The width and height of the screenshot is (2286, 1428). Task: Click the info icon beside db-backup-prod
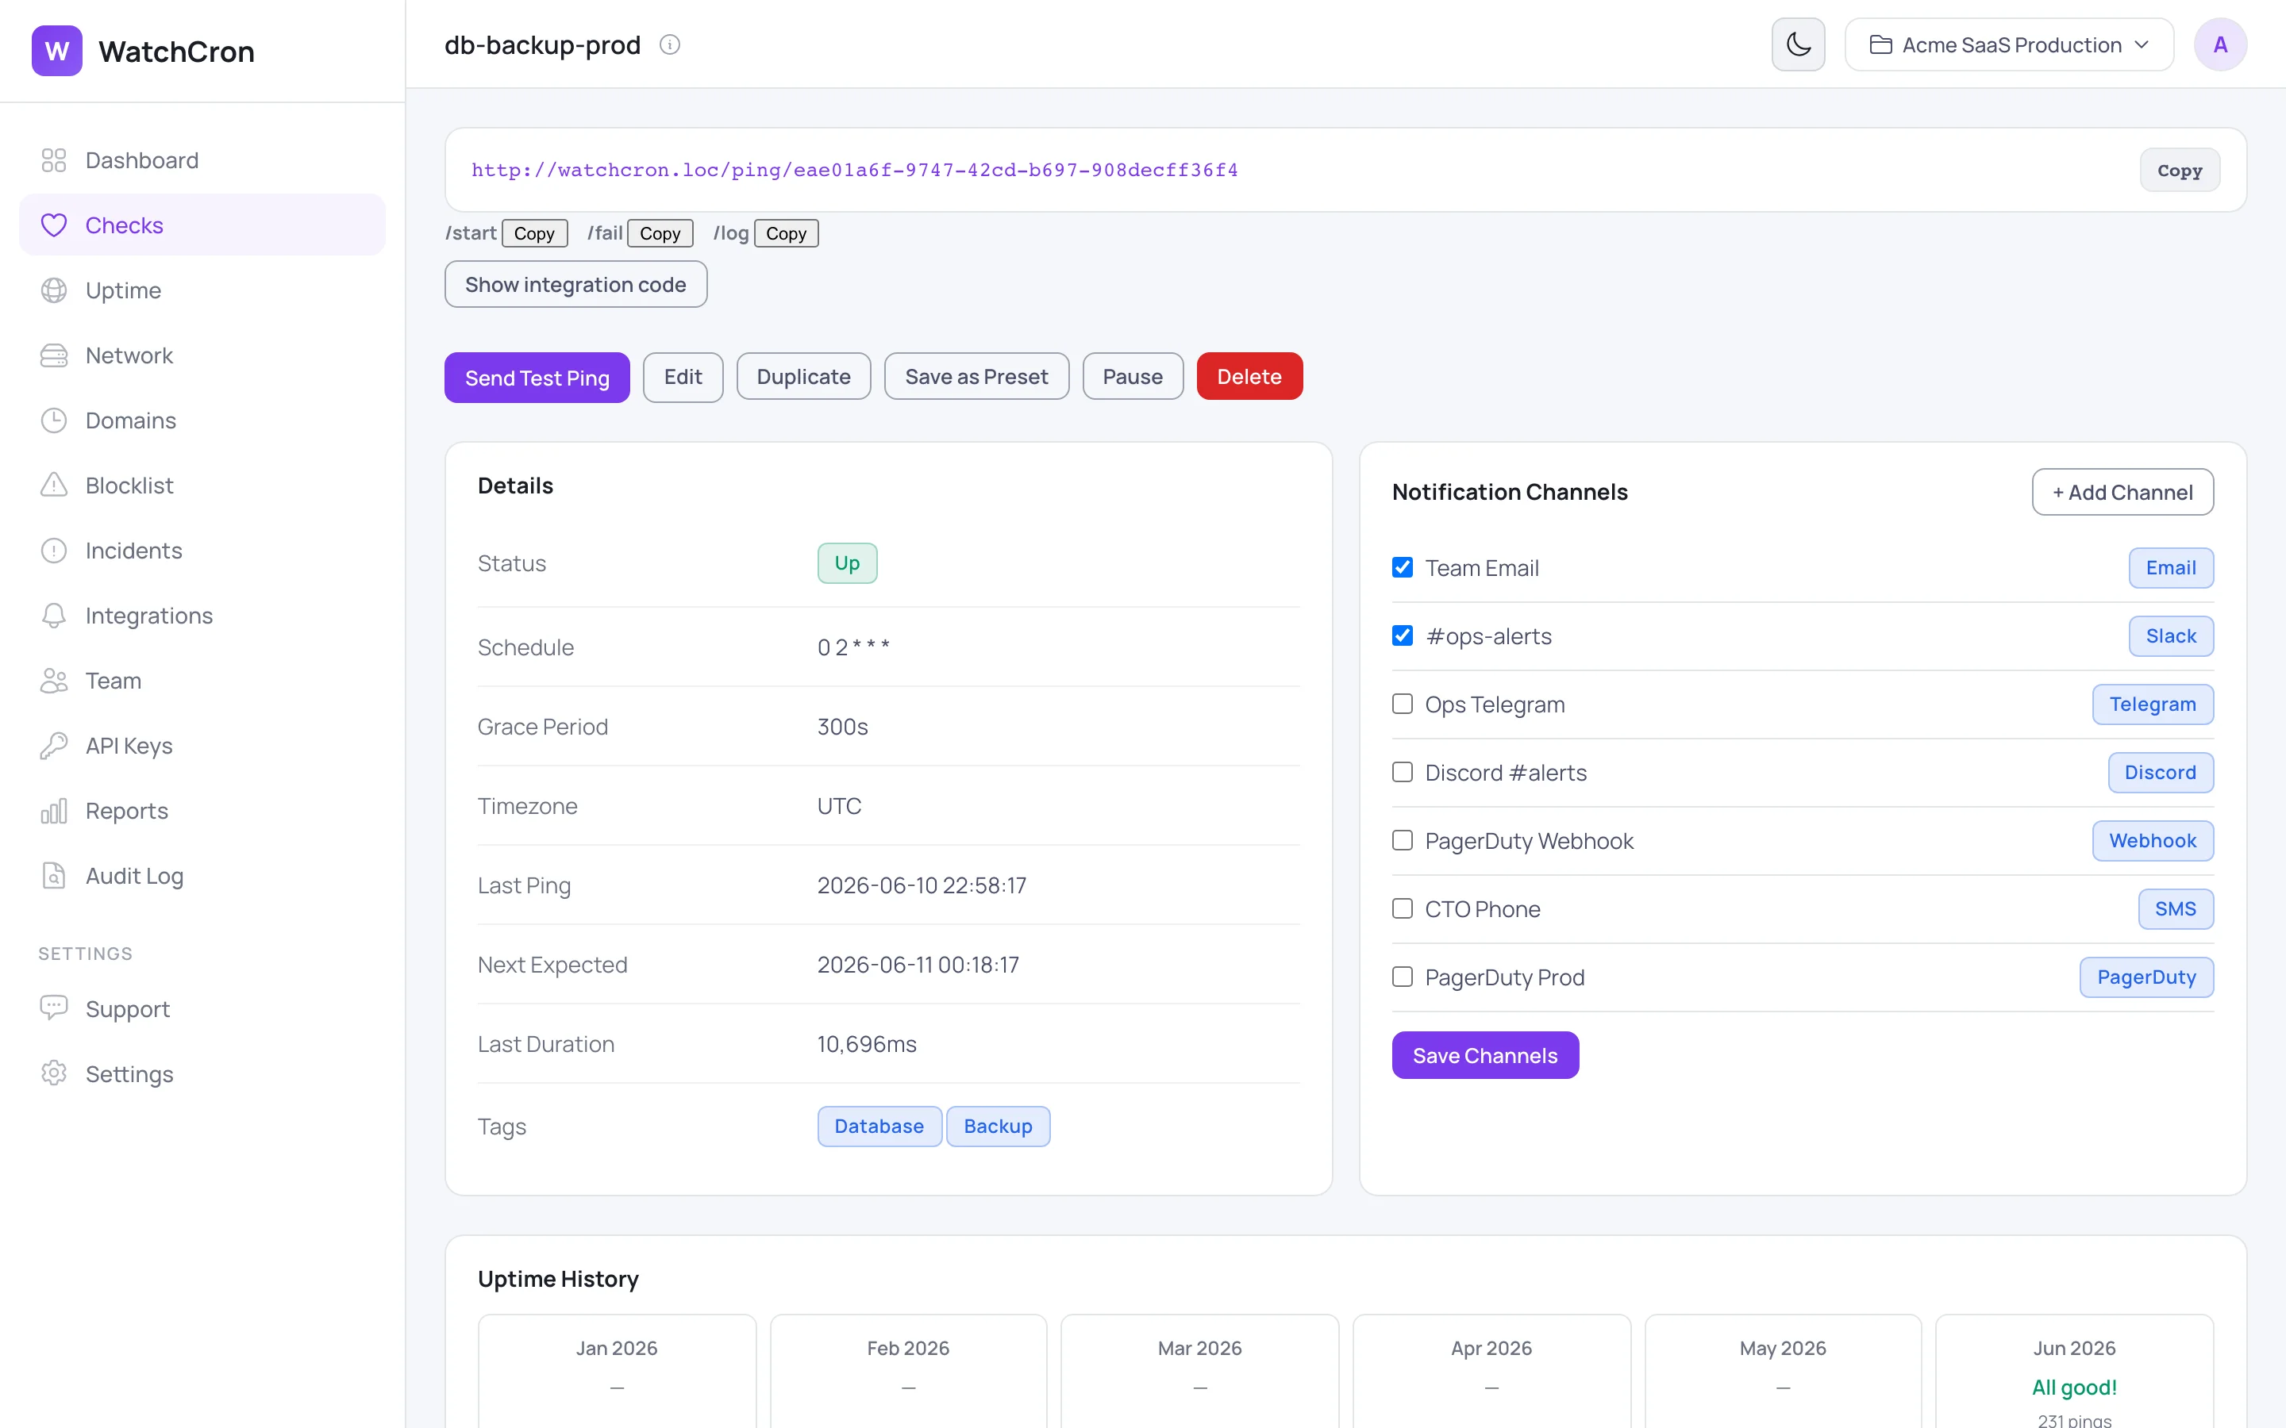point(670,44)
